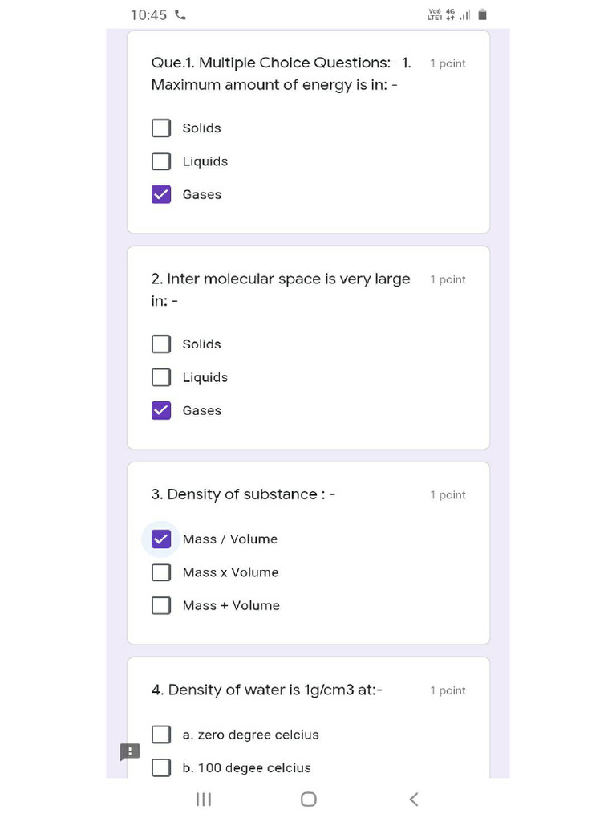616x822 pixels.
Task: Select Liquids for inter molecular space
Action: click(x=161, y=377)
